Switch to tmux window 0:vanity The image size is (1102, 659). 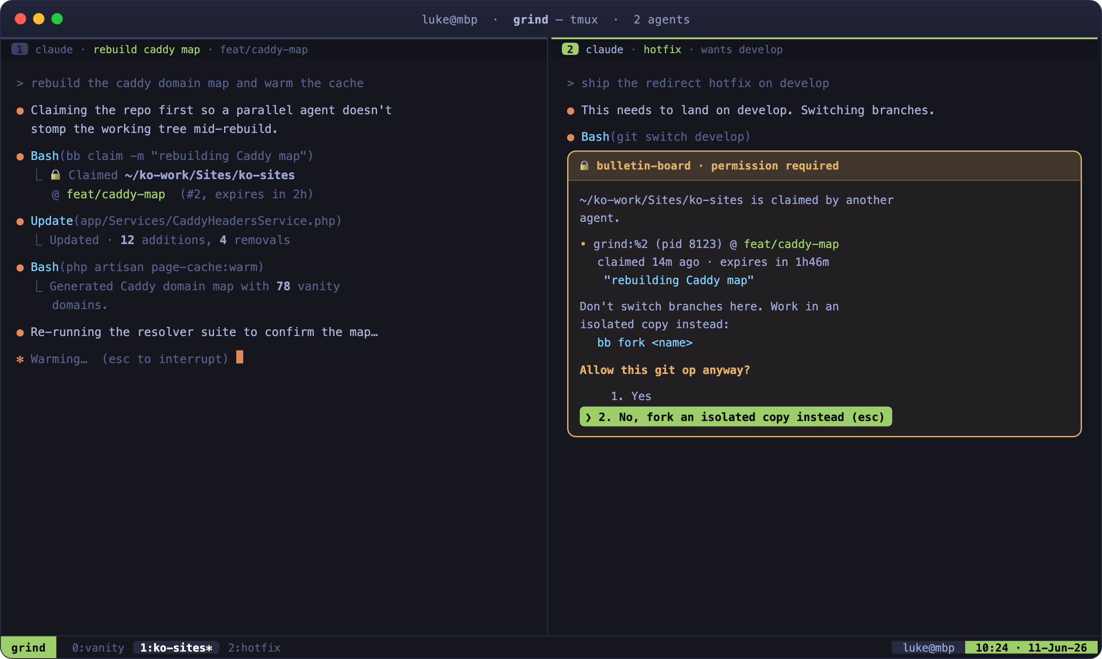point(98,648)
